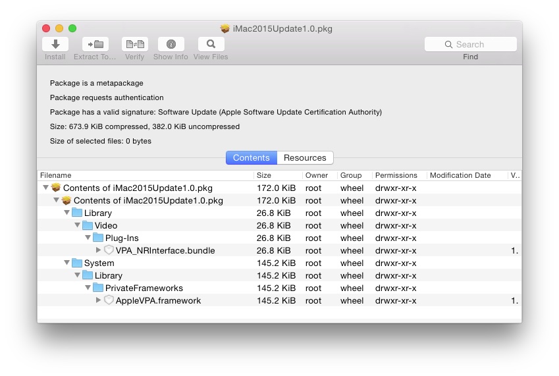Click the green zoom window button
Viewport: 559px width, 376px height.
72,28
